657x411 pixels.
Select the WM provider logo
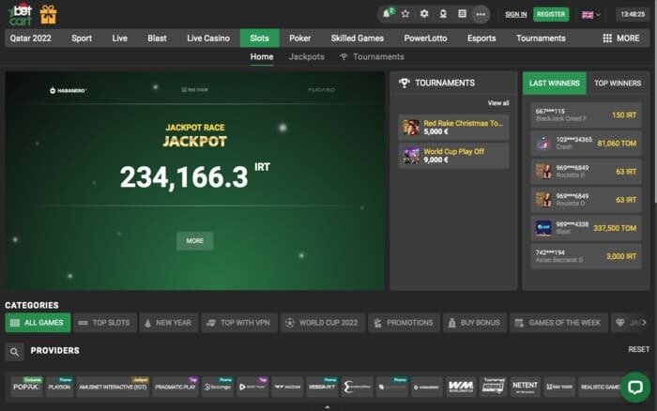click(461, 387)
